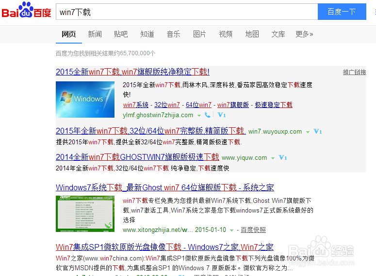Screen dimensions: 376x276
Task: Click description starting win7下载专栏免费为您提供最新Win7系统下载
Action: click(x=218, y=210)
